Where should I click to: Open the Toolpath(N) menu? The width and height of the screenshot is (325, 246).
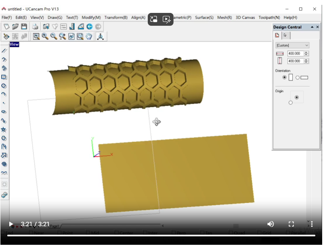(269, 18)
